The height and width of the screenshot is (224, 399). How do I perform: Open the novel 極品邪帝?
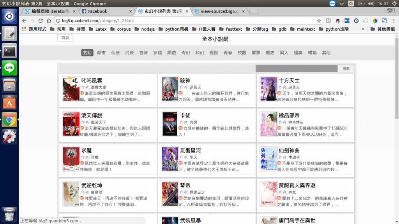289,115
